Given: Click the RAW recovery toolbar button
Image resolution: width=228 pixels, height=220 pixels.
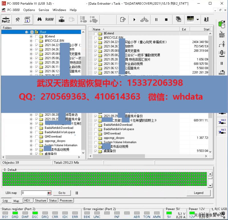Looking at the screenshot, I should click(49, 19).
